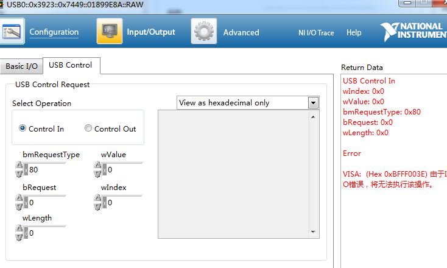Click the Advanced gear icon
The image size is (447, 268).
(204, 32)
